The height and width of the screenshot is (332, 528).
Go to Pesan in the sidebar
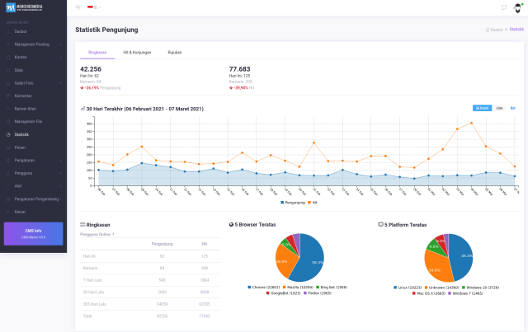pyautogui.click(x=20, y=147)
